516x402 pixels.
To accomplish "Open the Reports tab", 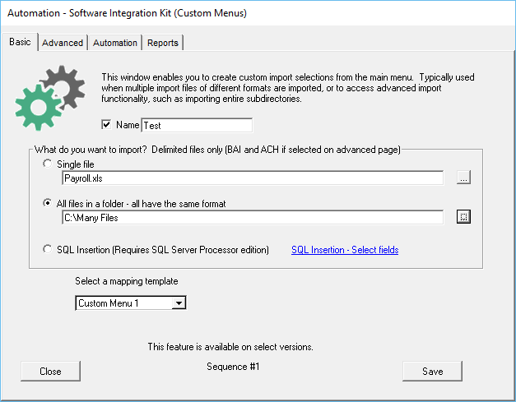I will tap(162, 43).
